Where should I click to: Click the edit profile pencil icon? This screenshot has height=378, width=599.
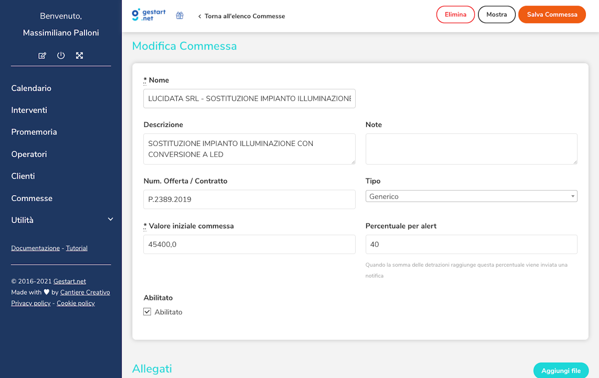[x=42, y=56]
